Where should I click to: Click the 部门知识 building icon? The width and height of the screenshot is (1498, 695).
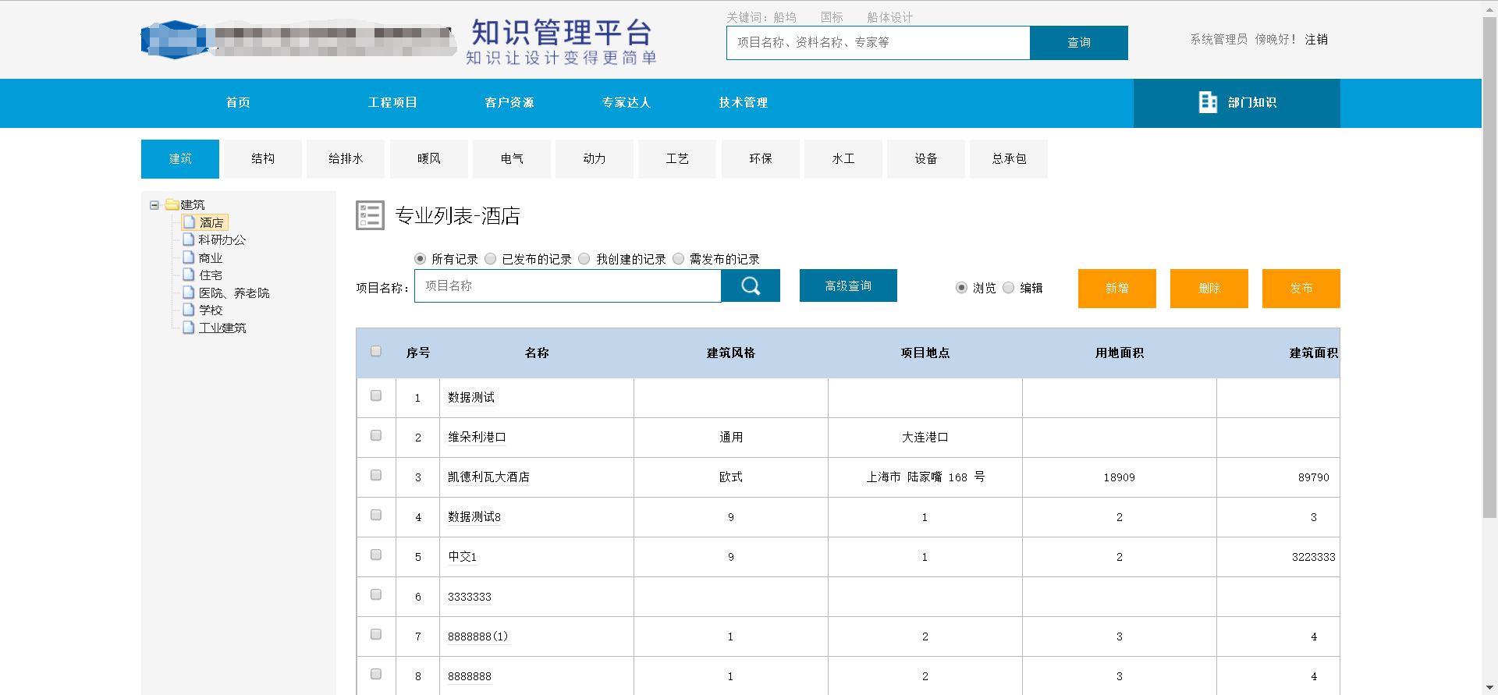click(x=1208, y=102)
